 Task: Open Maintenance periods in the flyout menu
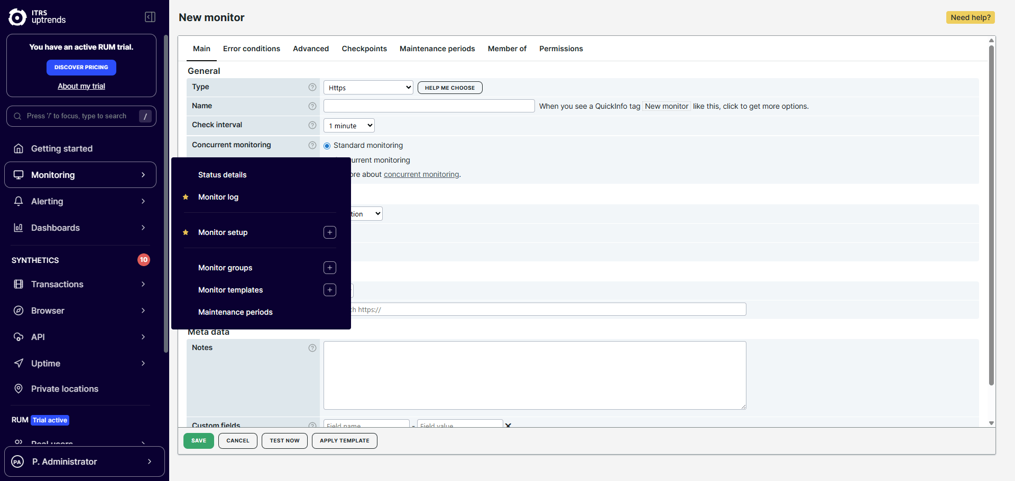[235, 312]
